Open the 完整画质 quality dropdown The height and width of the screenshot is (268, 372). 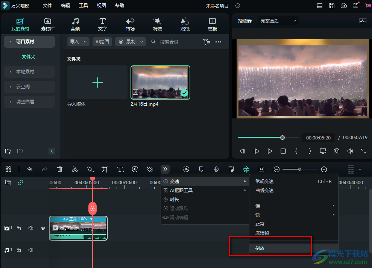278,21
